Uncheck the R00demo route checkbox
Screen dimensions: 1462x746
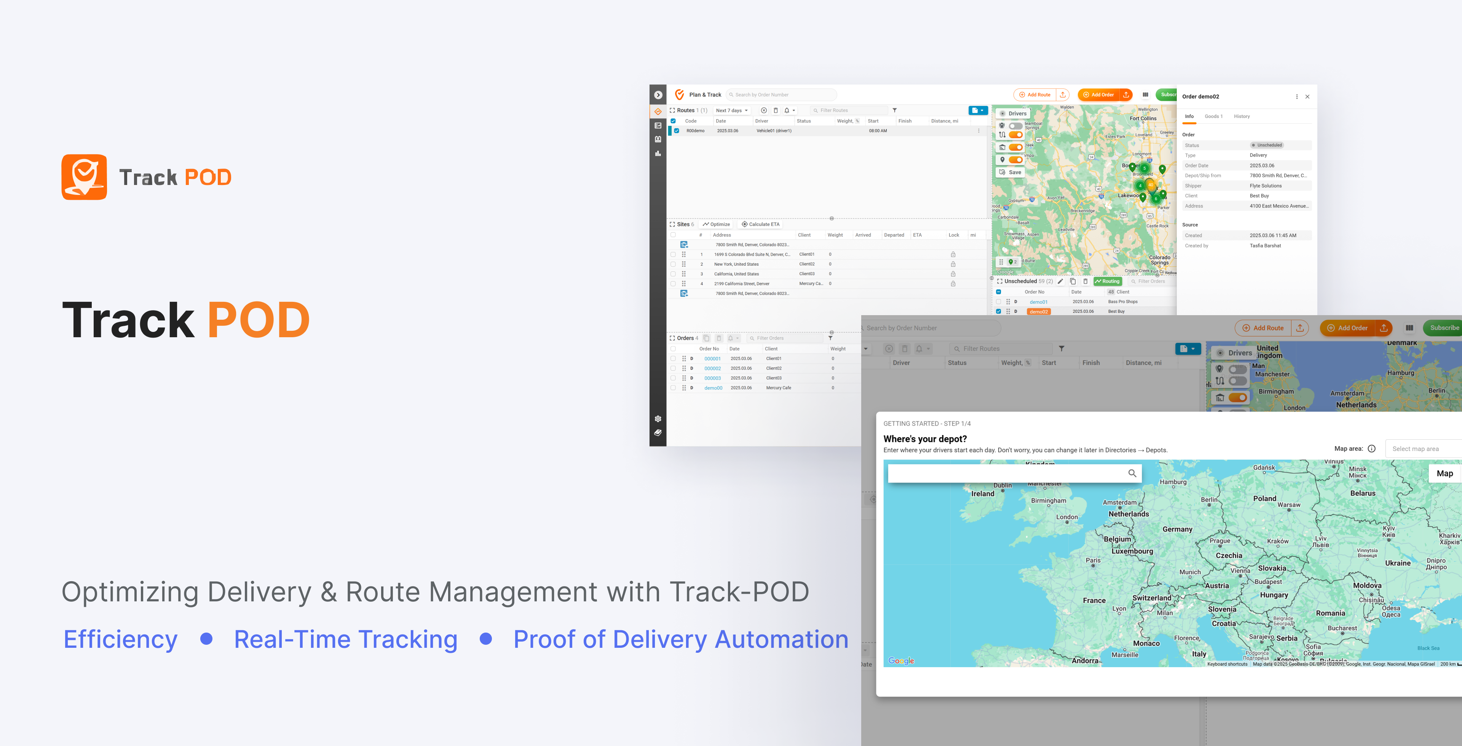pyautogui.click(x=677, y=131)
